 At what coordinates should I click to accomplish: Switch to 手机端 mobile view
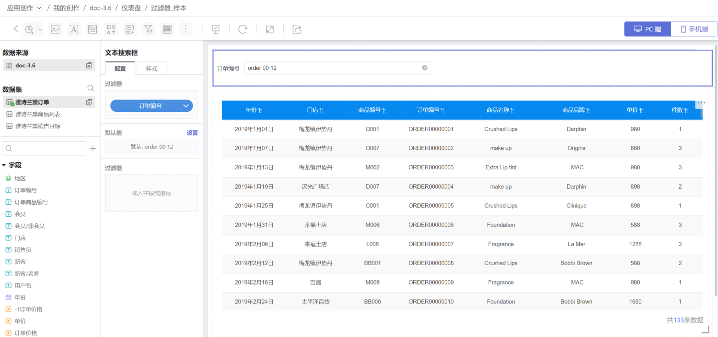pos(694,29)
